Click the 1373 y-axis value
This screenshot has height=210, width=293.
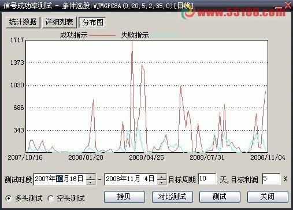[17, 62]
